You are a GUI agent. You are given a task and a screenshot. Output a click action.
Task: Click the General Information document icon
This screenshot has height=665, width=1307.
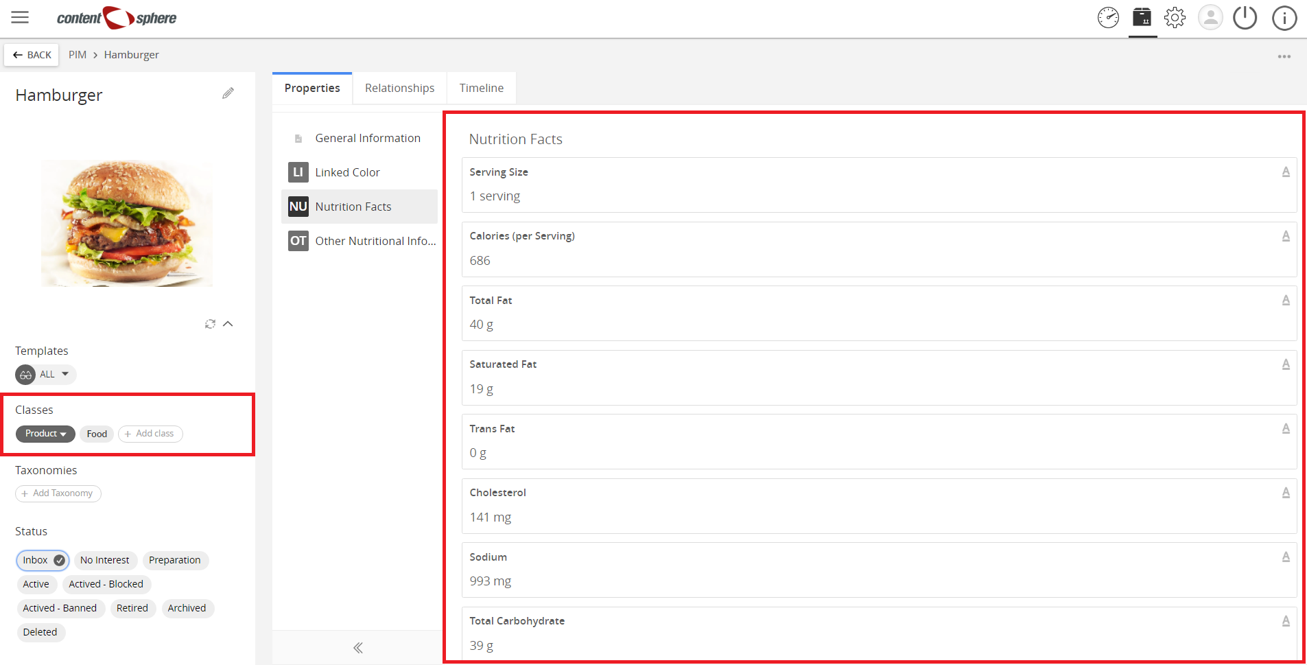(298, 139)
